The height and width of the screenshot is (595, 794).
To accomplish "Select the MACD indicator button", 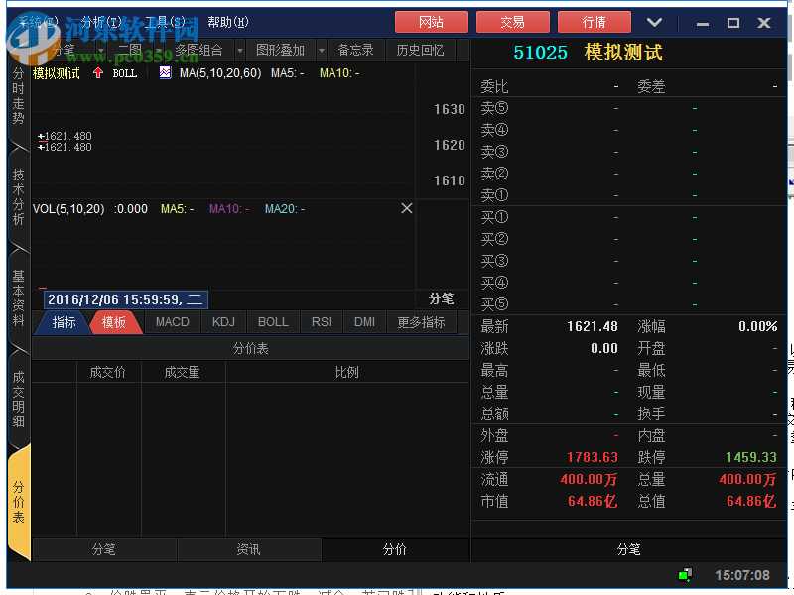I will [x=172, y=321].
